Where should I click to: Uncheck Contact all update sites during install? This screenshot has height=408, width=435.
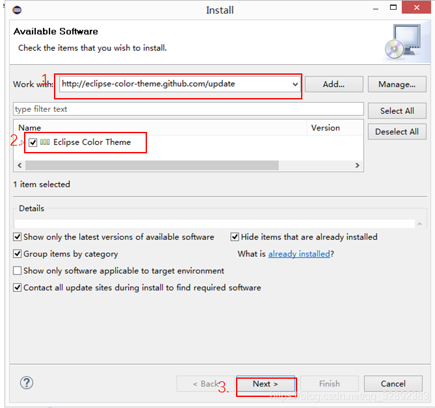[17, 288]
